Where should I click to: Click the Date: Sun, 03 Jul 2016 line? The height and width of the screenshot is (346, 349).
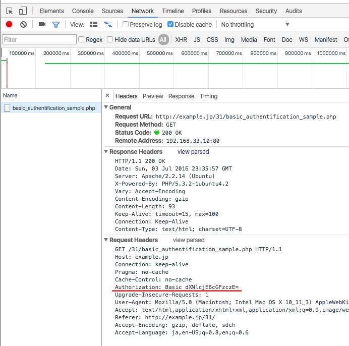pyautogui.click(x=173, y=168)
